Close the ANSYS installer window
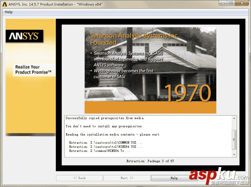This screenshot has width=251, height=187. coord(242,3)
